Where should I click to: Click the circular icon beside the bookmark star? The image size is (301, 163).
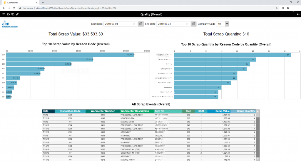point(283,8)
